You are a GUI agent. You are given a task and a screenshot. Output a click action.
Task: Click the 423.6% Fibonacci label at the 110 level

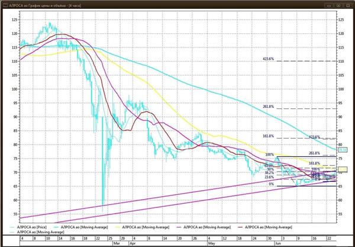[x=268, y=59]
